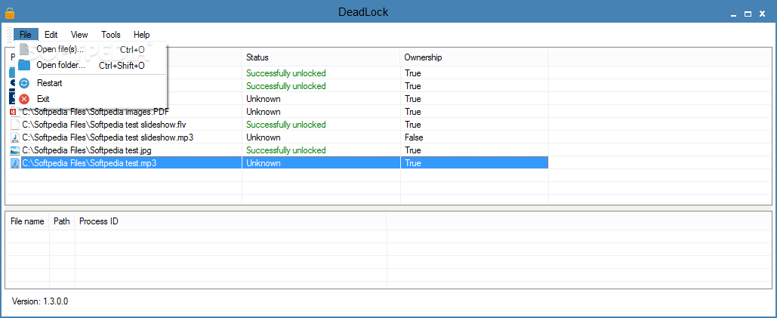Maximize the DeadLock window

748,14
